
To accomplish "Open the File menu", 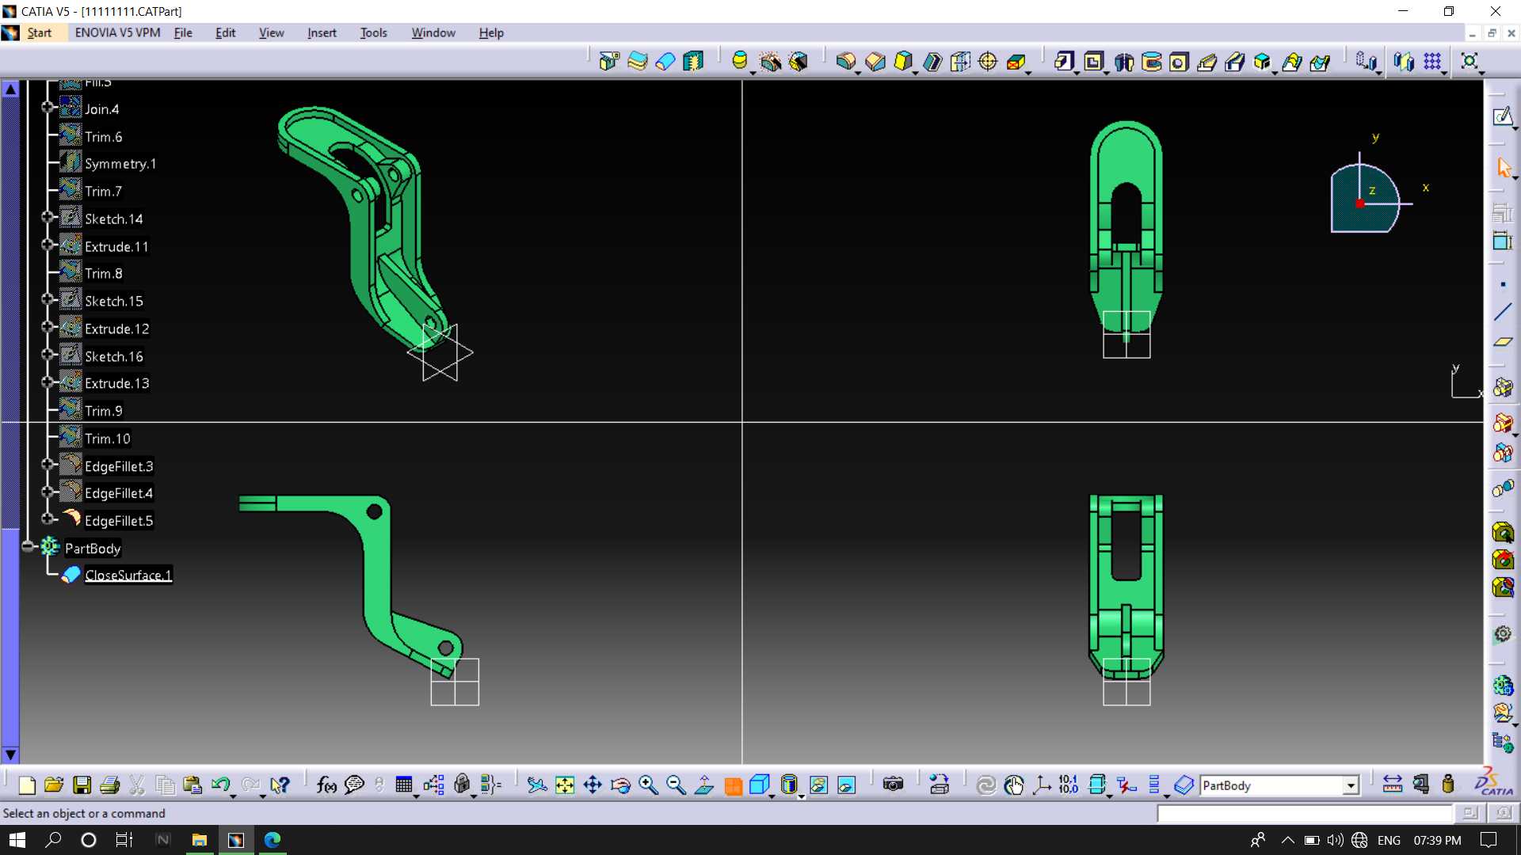I will (x=183, y=32).
